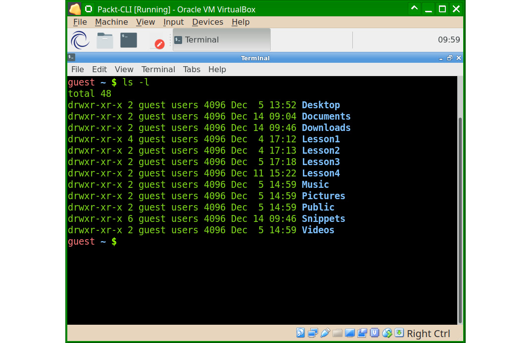Open the VirtualBox Help menu

click(x=241, y=22)
